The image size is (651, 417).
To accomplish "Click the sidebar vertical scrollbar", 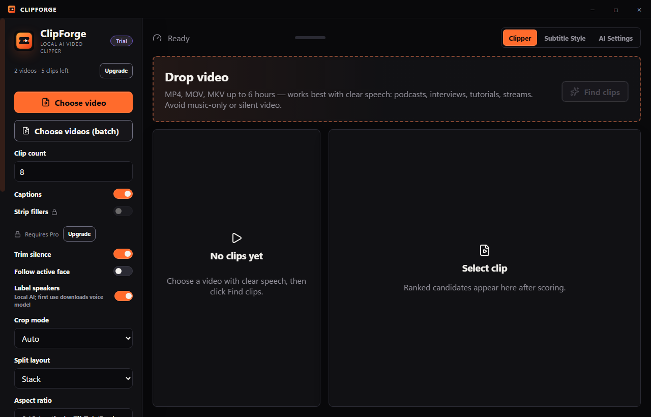I will click(x=3, y=104).
